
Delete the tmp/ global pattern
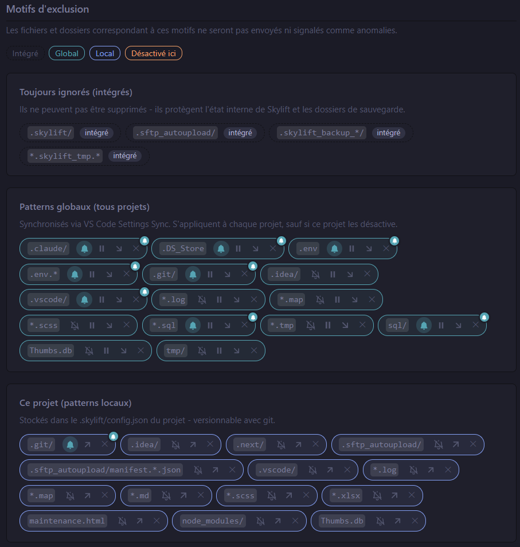254,350
